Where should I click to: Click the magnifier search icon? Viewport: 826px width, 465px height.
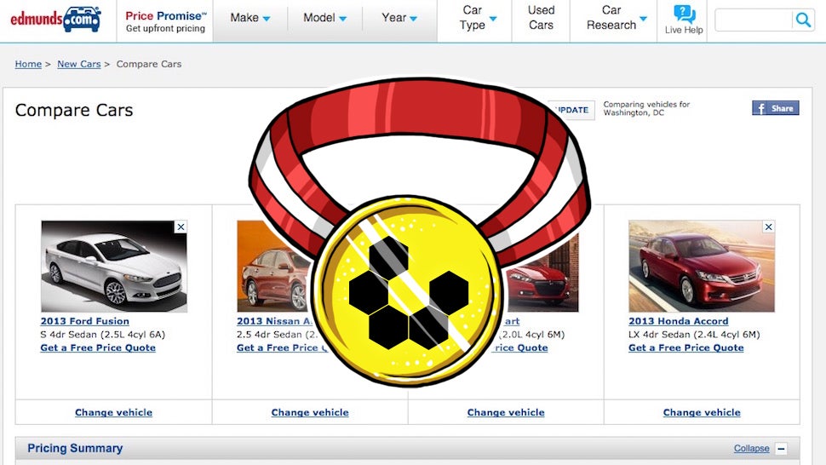tap(803, 20)
